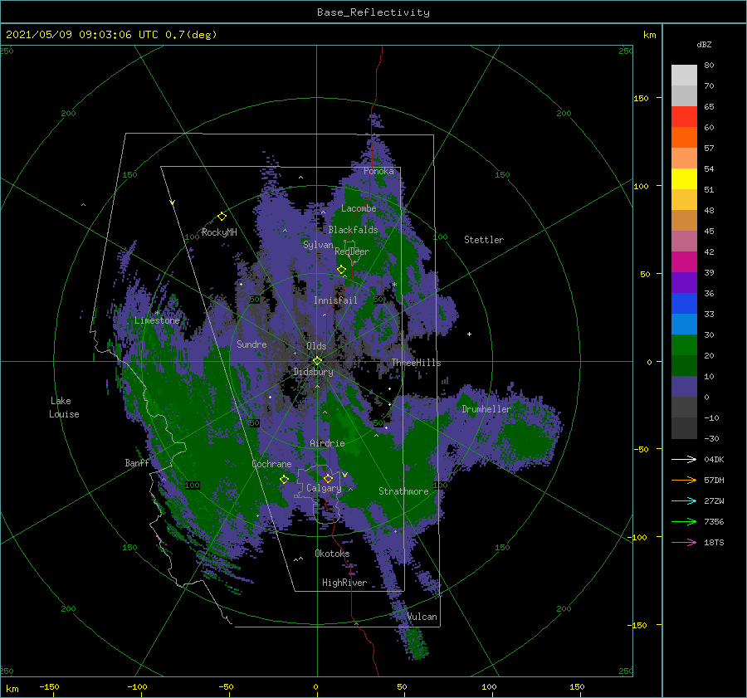Screen dimensions: 747x698
Task: Click the ThreeHills city label
Action: click(416, 363)
